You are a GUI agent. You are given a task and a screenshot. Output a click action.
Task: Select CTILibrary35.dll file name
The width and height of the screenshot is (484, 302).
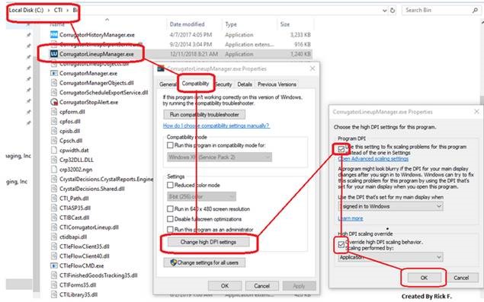coord(79,294)
